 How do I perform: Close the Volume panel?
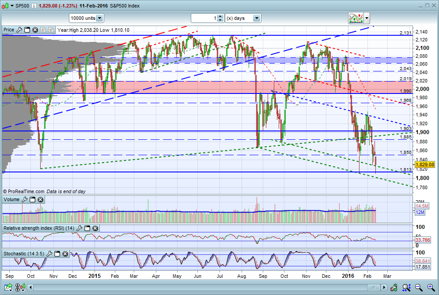[x=41, y=199]
